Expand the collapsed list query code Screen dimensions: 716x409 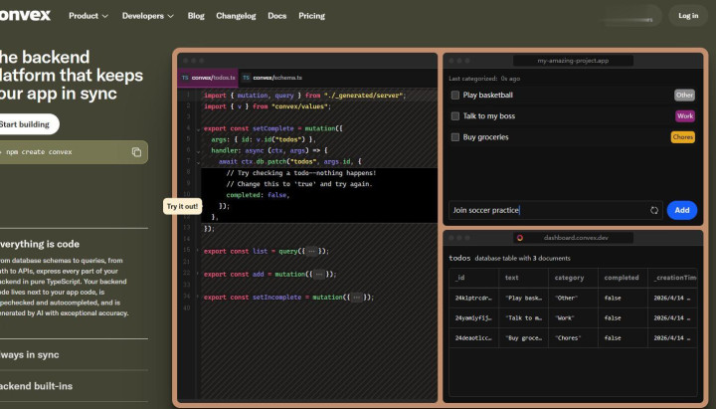coord(311,252)
